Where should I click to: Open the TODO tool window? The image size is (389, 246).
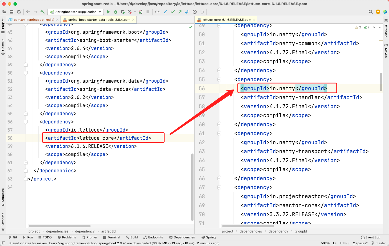click(x=45, y=237)
